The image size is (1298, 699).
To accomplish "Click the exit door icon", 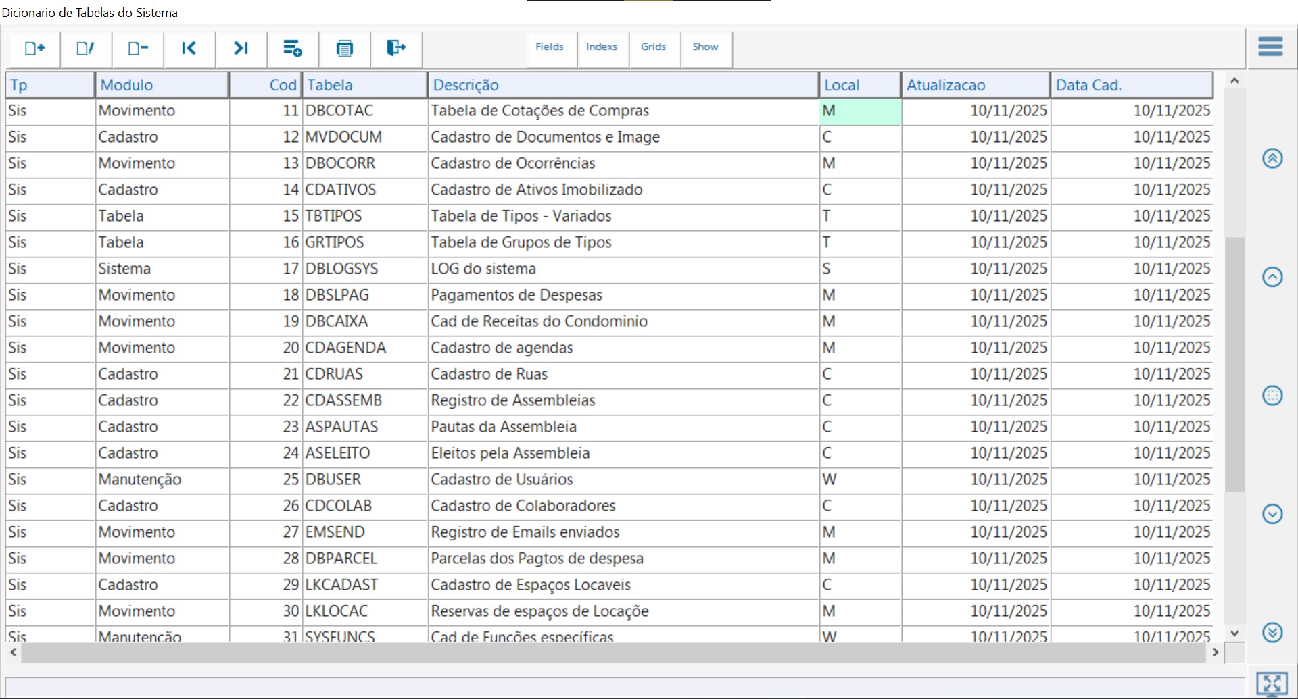I will pyautogui.click(x=396, y=49).
